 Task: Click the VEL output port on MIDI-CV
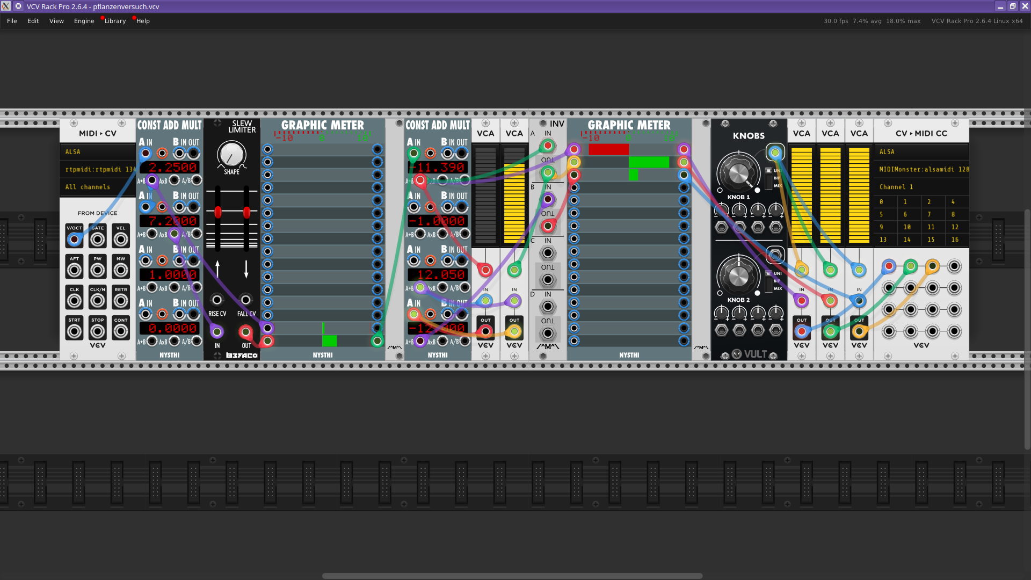[x=121, y=239]
